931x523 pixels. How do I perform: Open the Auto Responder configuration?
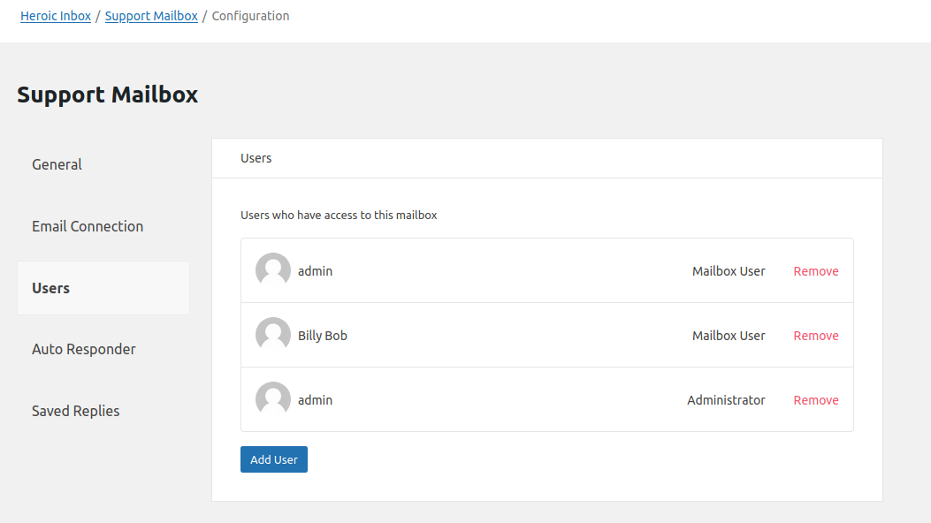pyautogui.click(x=84, y=349)
